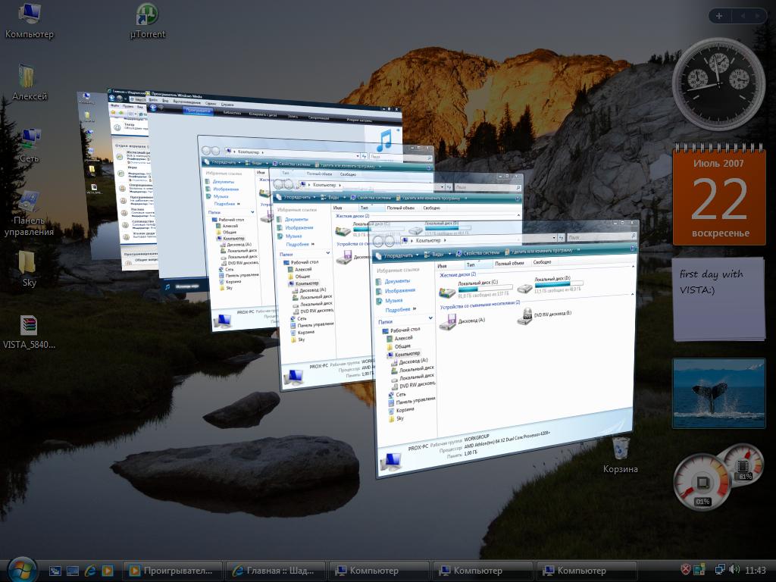This screenshot has width=776, height=582.
Task: Select Локальный диск (C:) in the front window
Action: click(x=474, y=289)
